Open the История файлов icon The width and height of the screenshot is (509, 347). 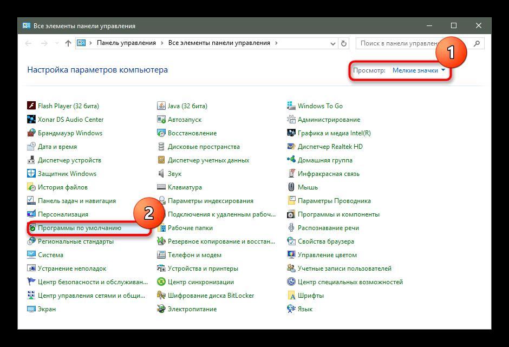pyautogui.click(x=31, y=187)
